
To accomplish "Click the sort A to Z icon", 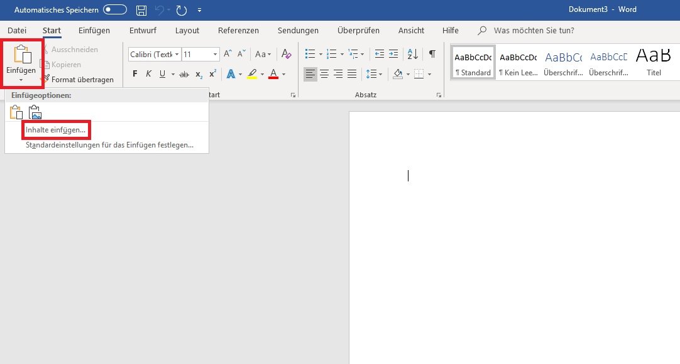I will click(x=413, y=55).
